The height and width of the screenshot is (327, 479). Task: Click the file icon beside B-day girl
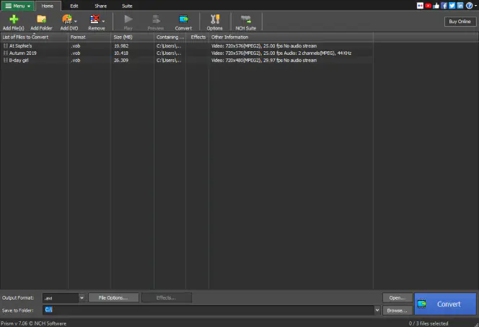6,60
